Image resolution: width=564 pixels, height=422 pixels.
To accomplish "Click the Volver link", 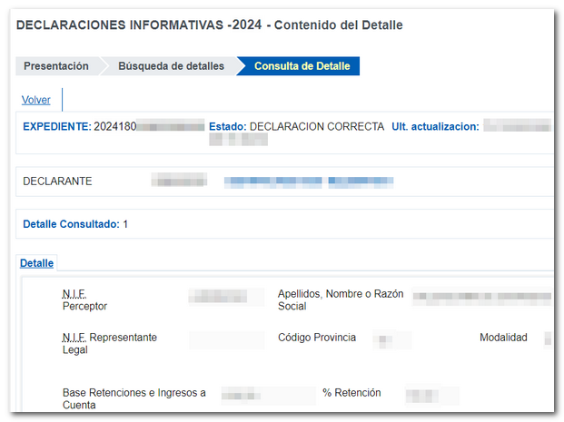I will (x=36, y=100).
